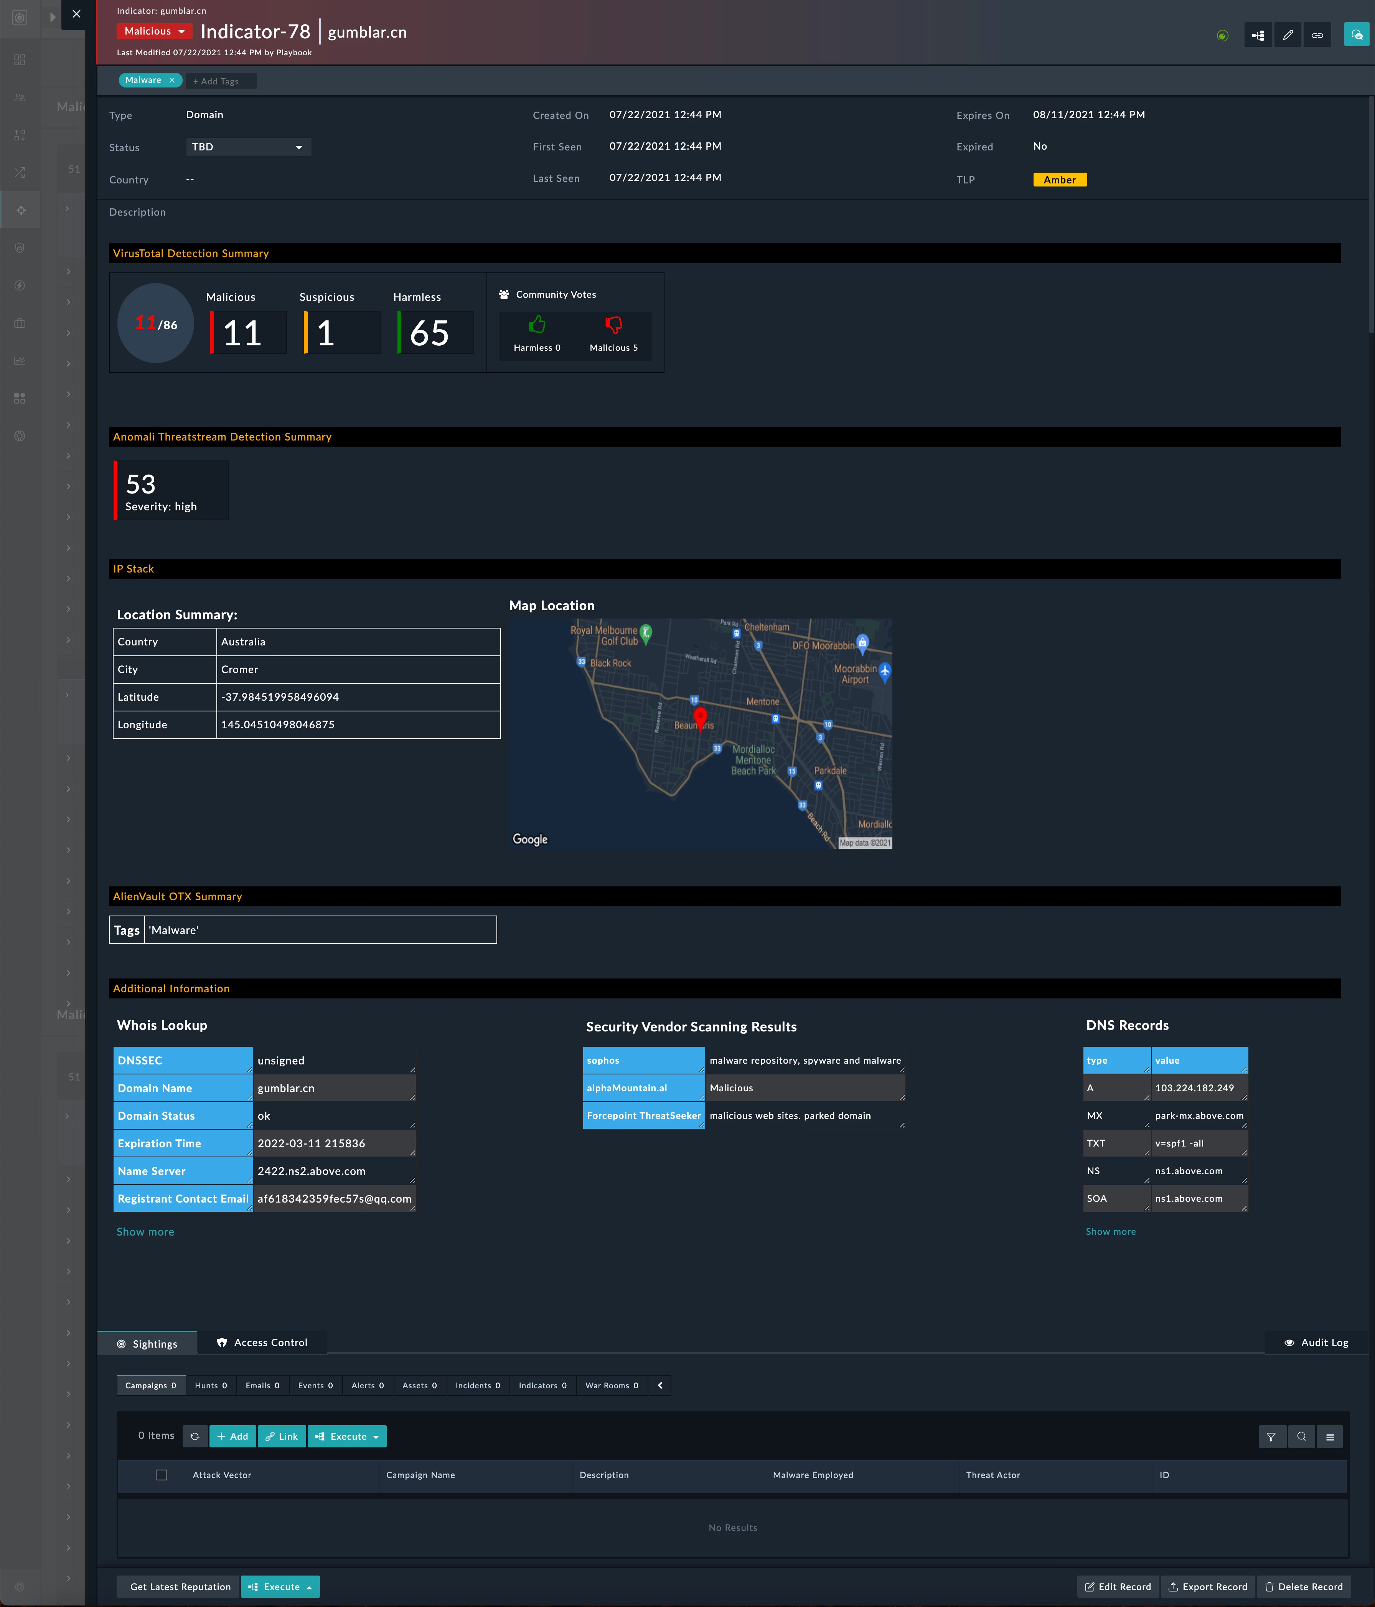Click Show more under Whois Lookup
The width and height of the screenshot is (1375, 1607).
pyautogui.click(x=145, y=1232)
